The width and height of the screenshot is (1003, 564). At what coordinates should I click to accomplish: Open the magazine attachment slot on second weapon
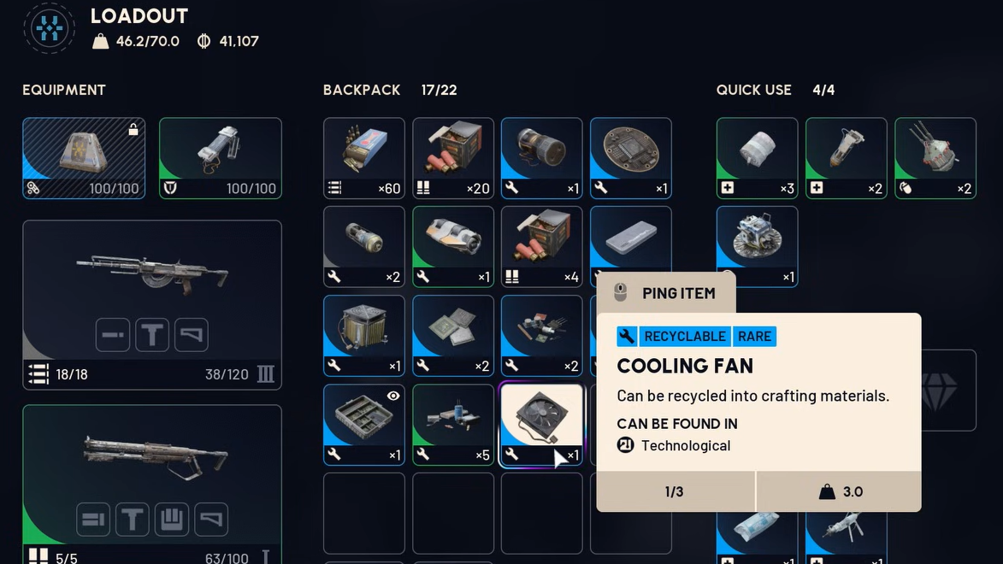171,520
